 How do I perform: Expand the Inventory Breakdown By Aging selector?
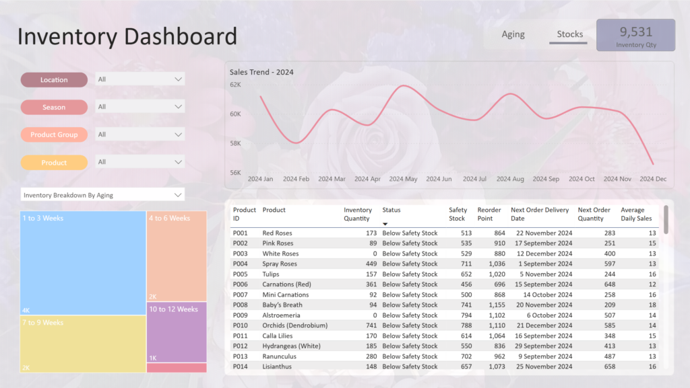click(102, 195)
